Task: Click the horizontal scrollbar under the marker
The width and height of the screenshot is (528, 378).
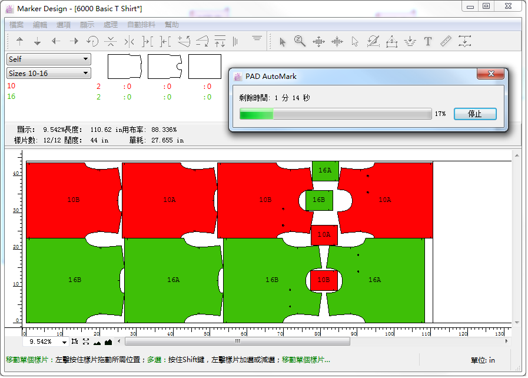Action: coord(237,341)
